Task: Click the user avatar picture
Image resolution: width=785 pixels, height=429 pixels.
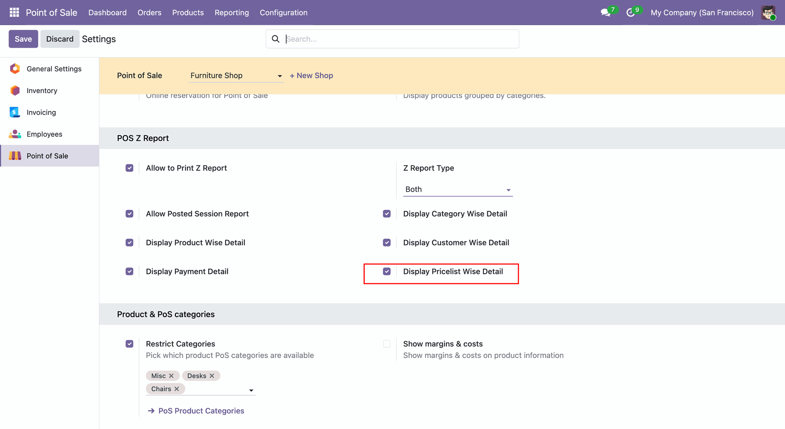Action: click(x=768, y=12)
